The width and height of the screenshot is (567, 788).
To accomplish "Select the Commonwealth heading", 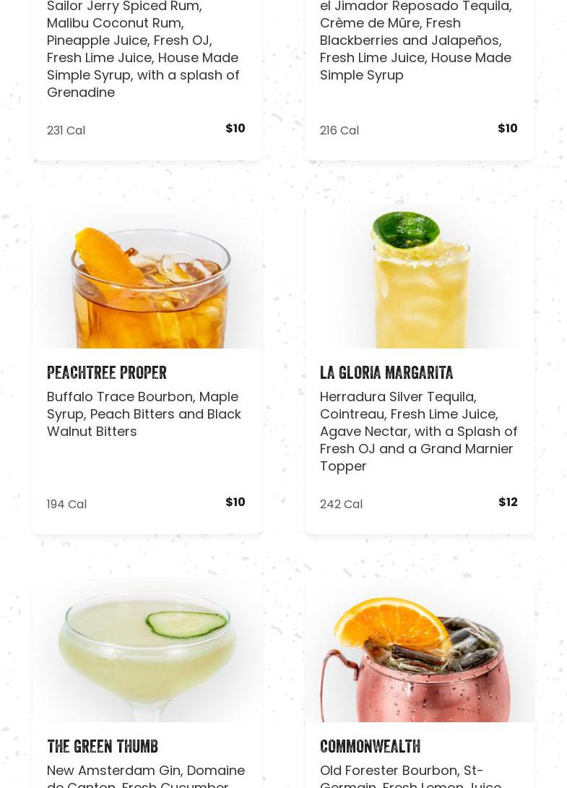I will point(370,746).
